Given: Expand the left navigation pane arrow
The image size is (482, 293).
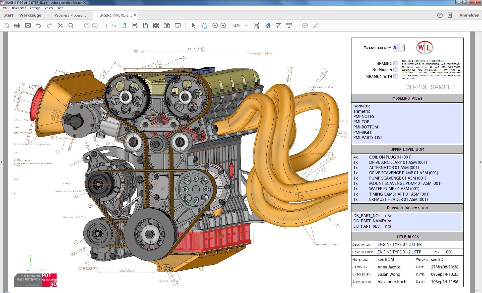Looking at the screenshot, I should tap(2, 162).
